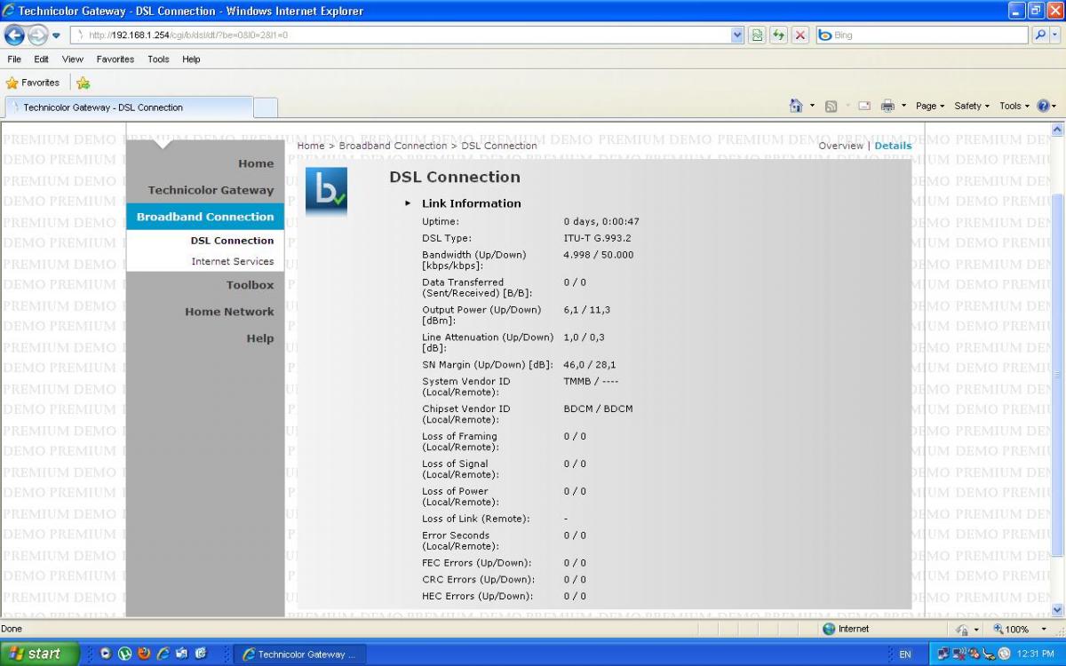1066x666 pixels.
Task: Open Technicolor Gateway sidebar section
Action: pyautogui.click(x=211, y=190)
